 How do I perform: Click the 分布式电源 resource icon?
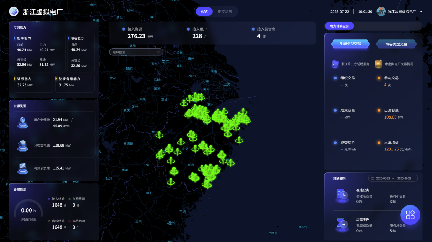pos(22,145)
